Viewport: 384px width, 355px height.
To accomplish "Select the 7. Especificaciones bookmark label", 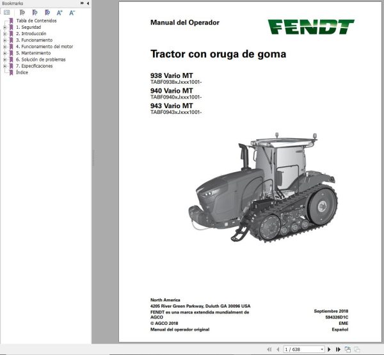I will coord(35,66).
